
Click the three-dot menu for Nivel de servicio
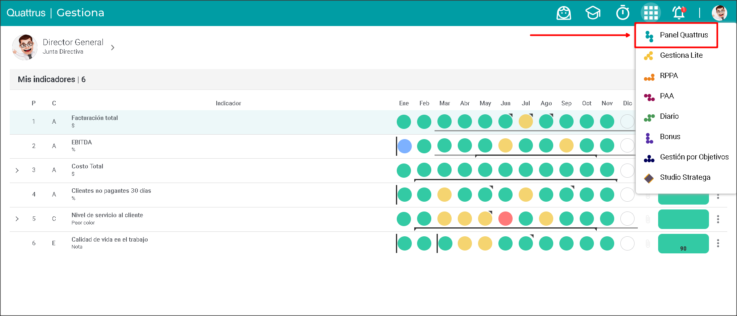click(x=718, y=219)
